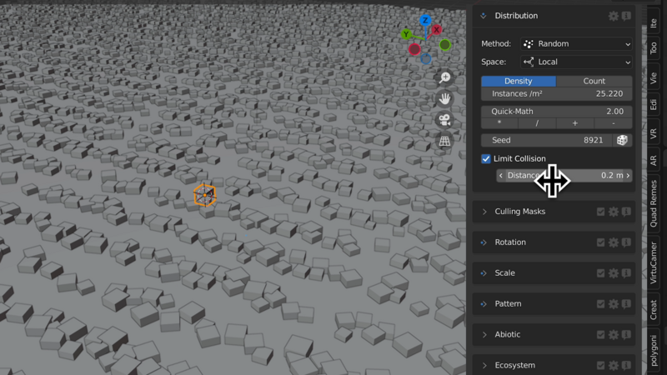This screenshot has height=375, width=667.
Task: Click the Quick-Math value field
Action: pyautogui.click(x=556, y=112)
